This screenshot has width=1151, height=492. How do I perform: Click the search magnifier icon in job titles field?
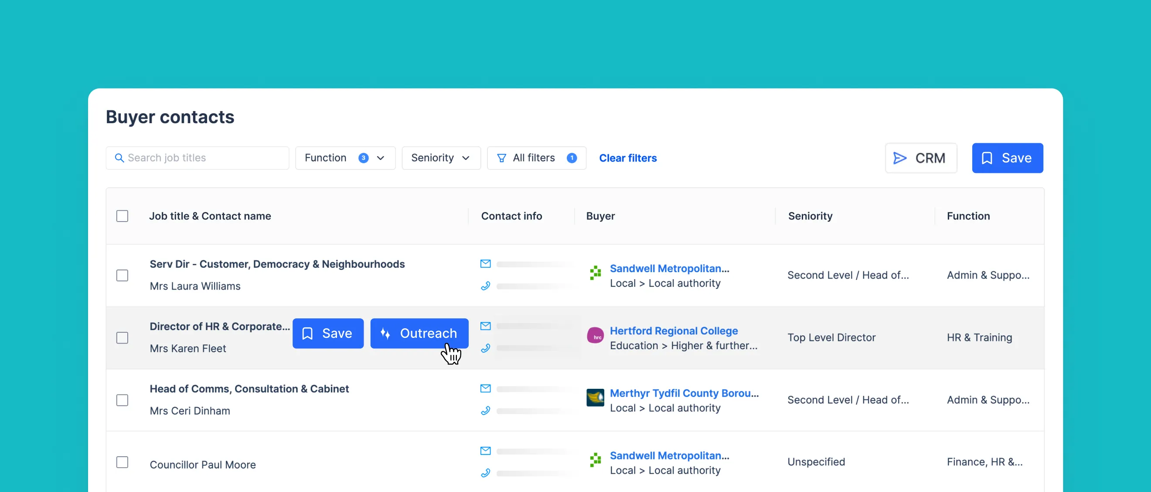tap(119, 158)
